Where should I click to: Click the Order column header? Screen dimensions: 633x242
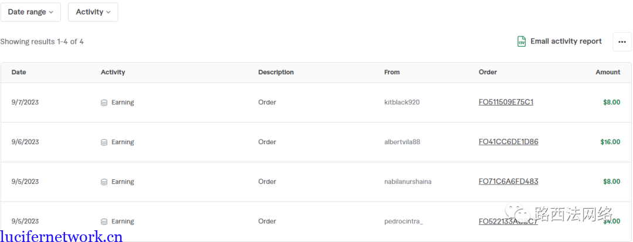(488, 72)
